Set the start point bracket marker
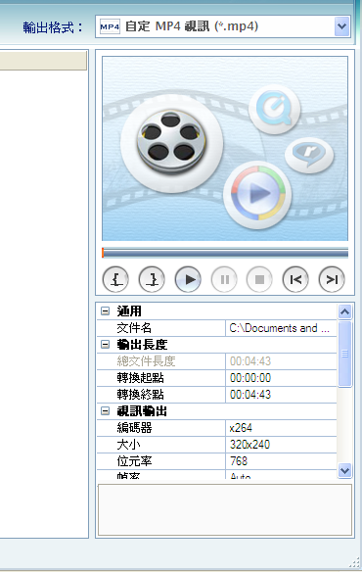 pos(115,280)
